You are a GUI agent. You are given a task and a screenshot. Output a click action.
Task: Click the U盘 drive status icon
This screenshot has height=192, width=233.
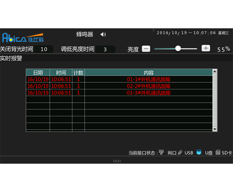[199, 152]
